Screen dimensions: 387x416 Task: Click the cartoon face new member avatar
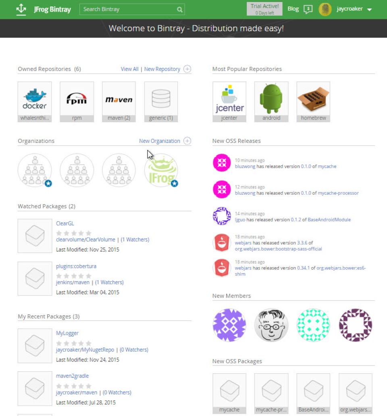(x=271, y=325)
